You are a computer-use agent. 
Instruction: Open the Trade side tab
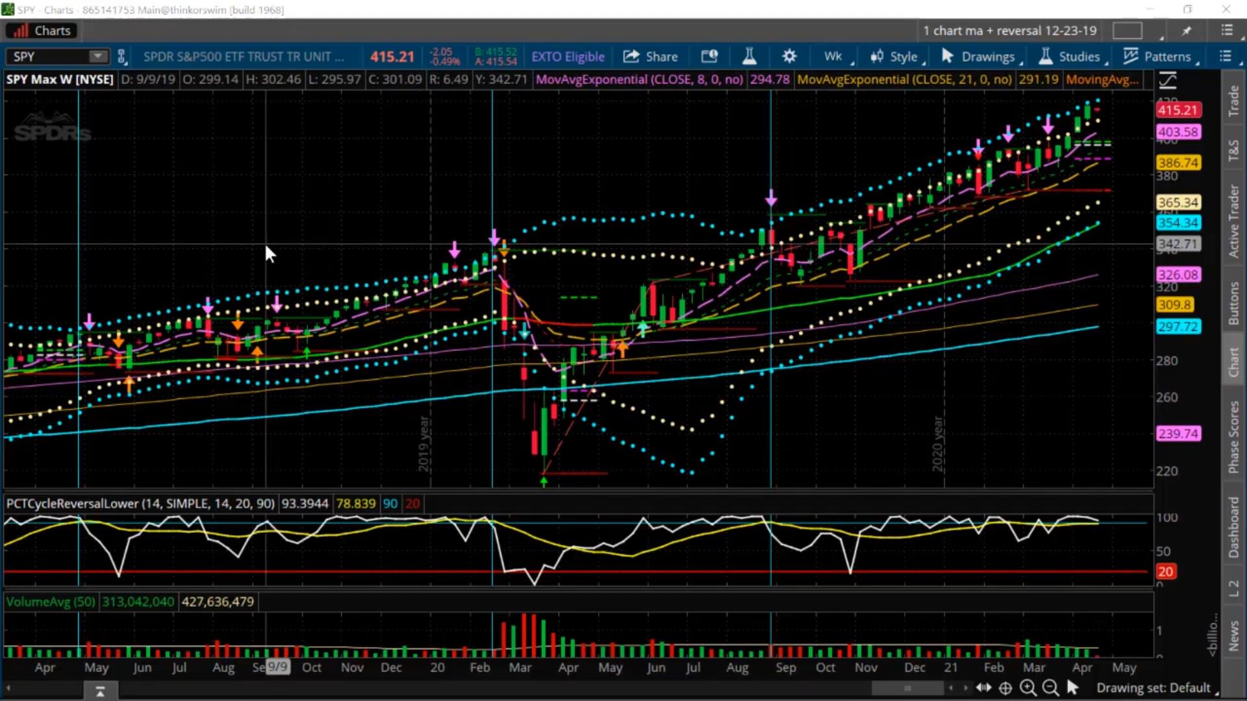[x=1233, y=101]
